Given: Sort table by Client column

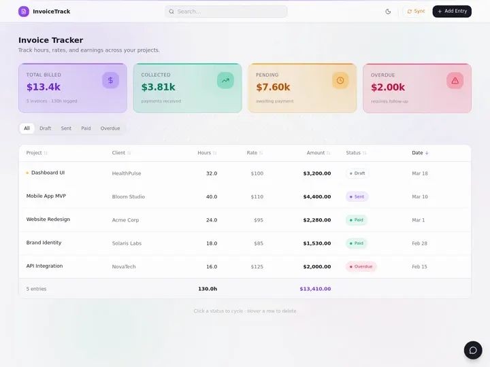Looking at the screenshot, I should pos(121,153).
